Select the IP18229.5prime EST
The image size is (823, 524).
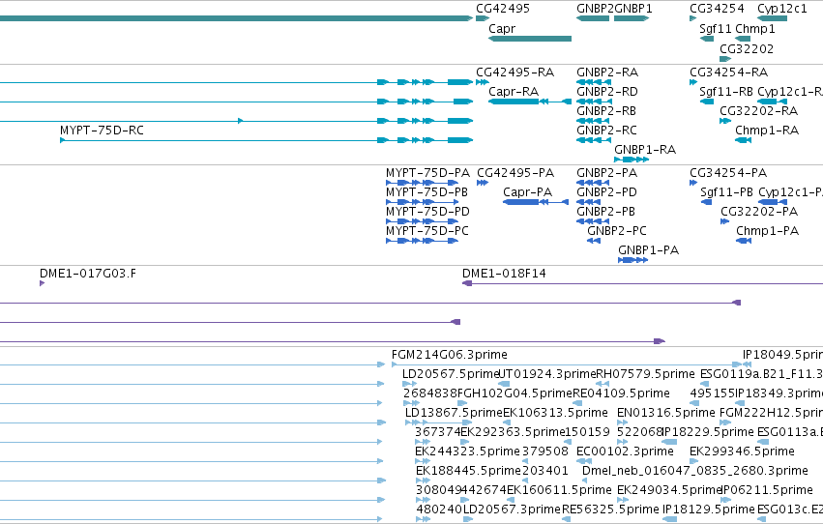pos(669,442)
